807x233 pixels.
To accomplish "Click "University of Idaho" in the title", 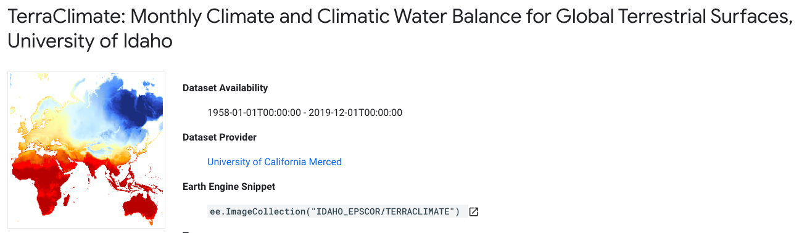I will click(89, 41).
